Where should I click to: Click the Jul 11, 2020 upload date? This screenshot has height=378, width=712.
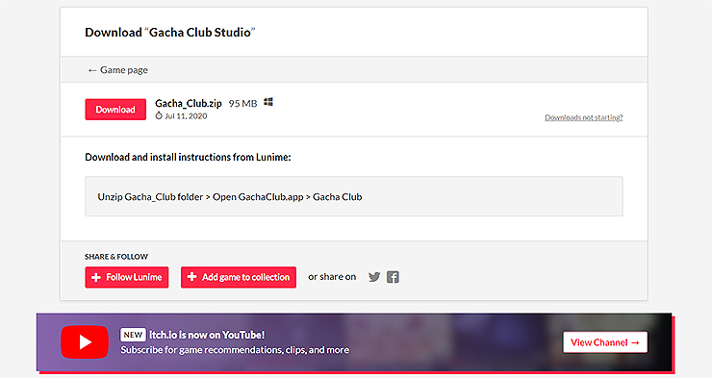[x=186, y=116]
